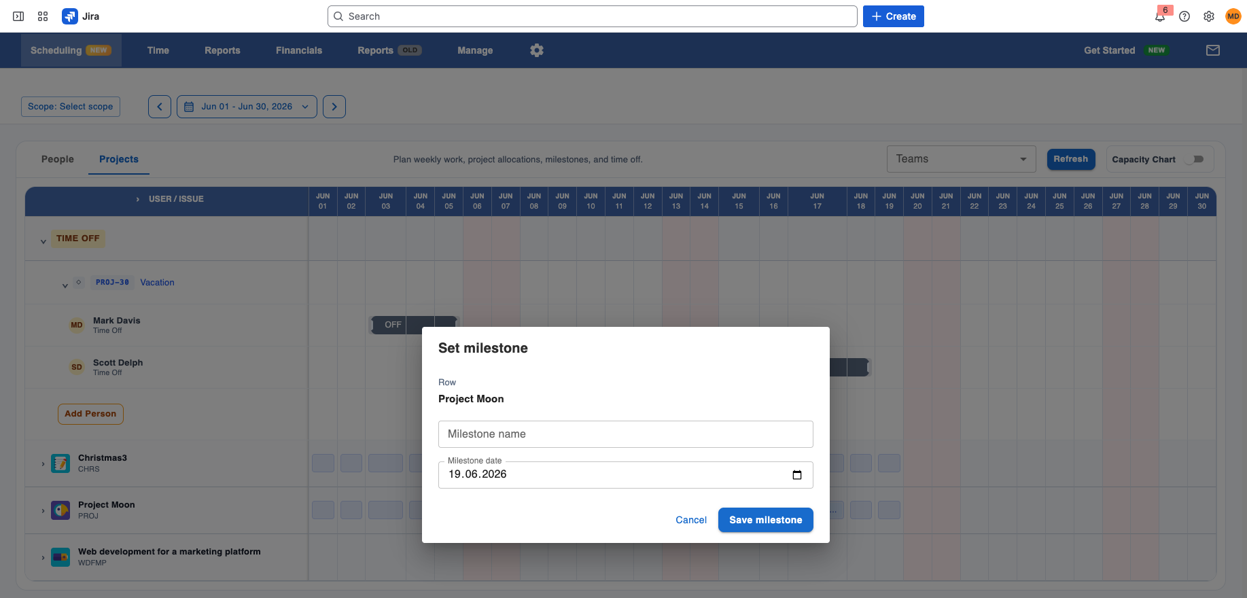Toggle the Capacity Chart switch

coord(1195,159)
